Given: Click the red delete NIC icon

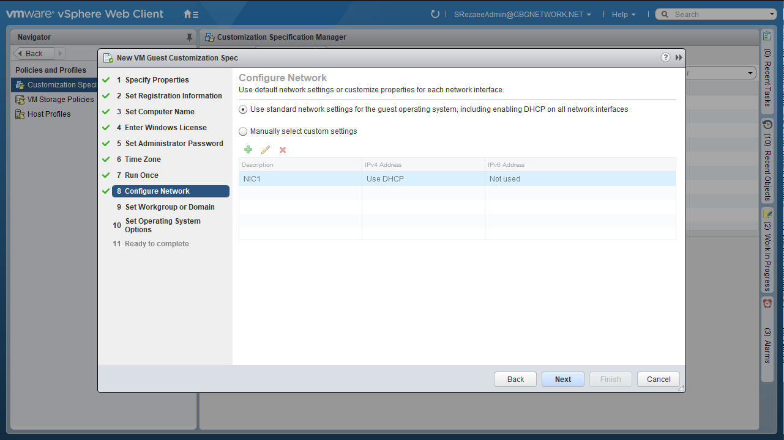Looking at the screenshot, I should tap(283, 150).
